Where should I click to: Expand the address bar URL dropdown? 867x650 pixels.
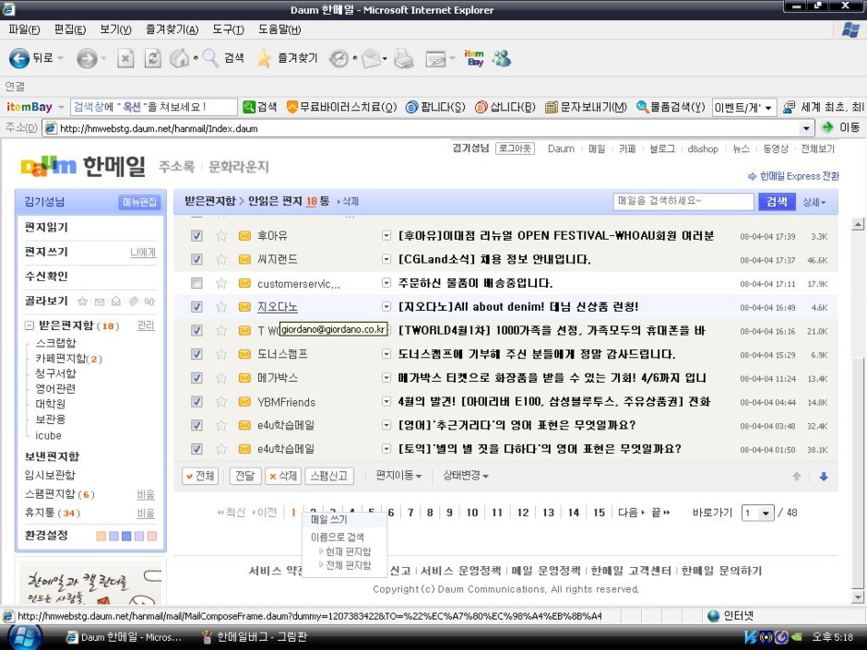(x=807, y=128)
